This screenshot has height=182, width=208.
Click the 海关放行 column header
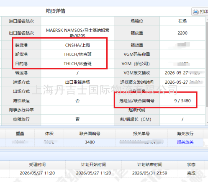pyautogui.click(x=185, y=133)
